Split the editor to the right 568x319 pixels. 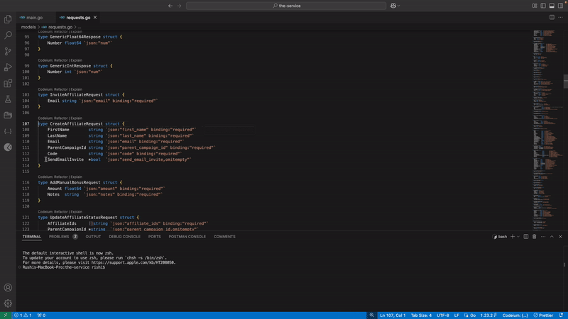(552, 17)
